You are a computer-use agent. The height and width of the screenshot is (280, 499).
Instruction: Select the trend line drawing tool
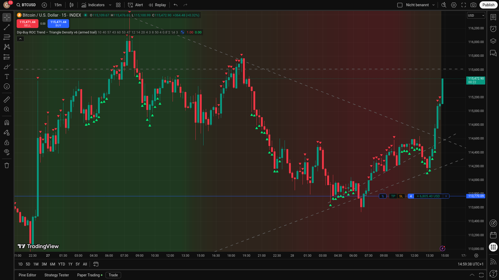pos(7,27)
